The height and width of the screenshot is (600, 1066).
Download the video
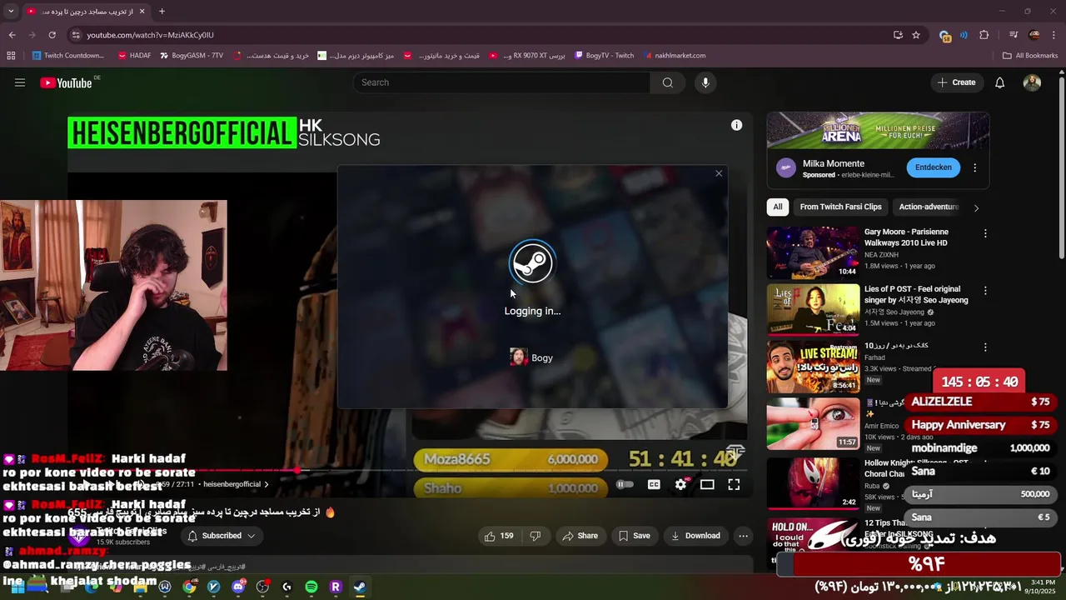695,536
